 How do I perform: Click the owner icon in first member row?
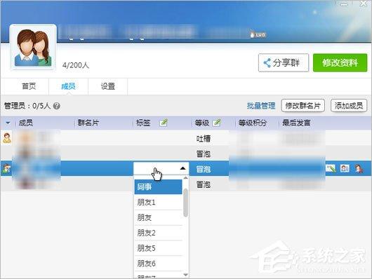pos(6,138)
